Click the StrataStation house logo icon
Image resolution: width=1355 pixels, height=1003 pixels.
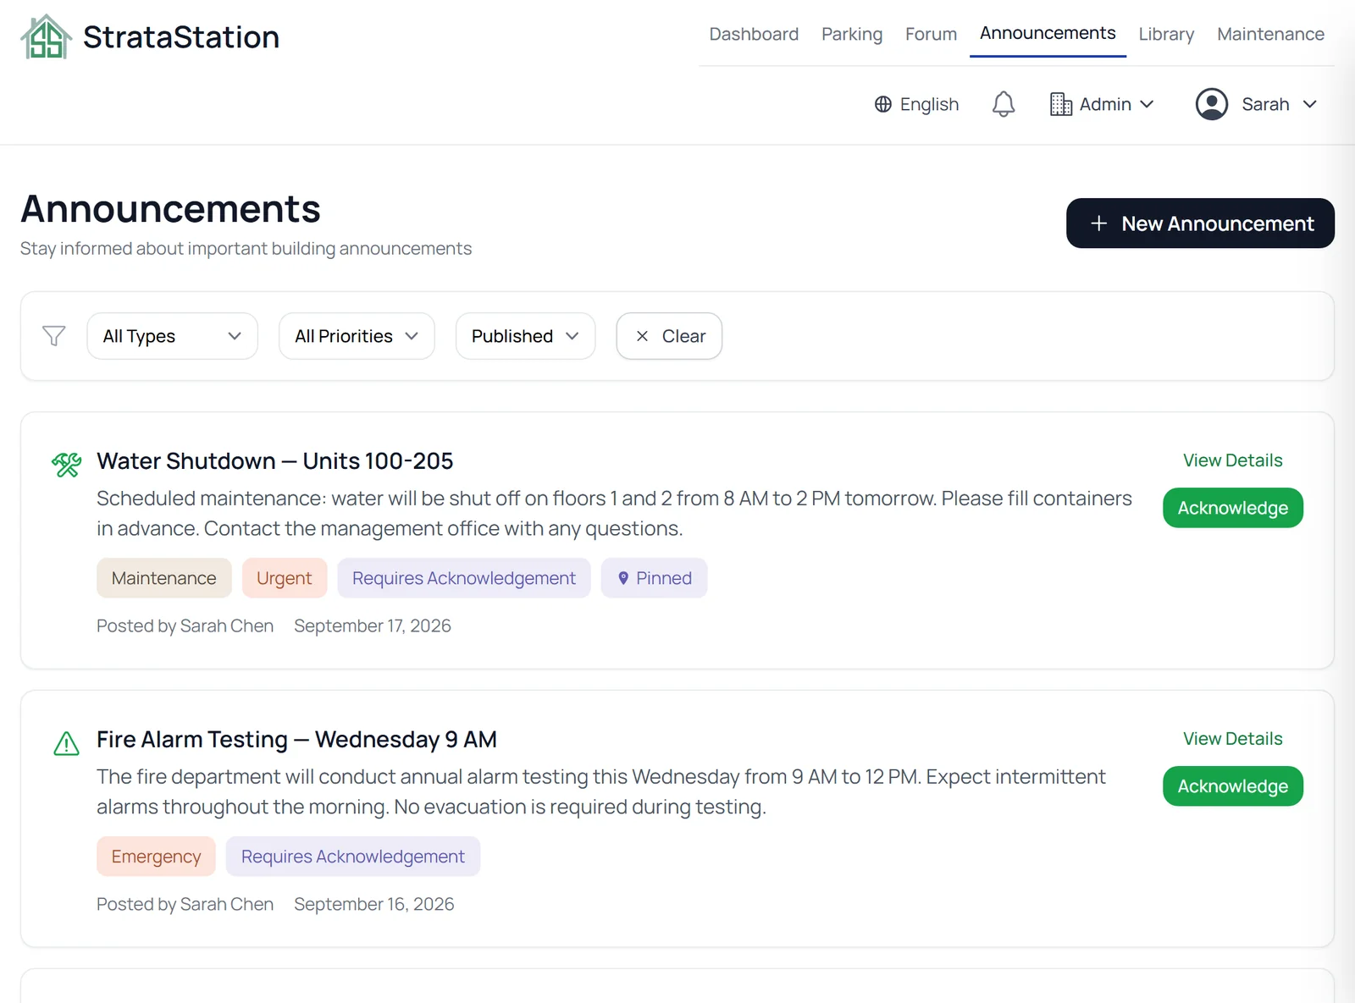46,37
